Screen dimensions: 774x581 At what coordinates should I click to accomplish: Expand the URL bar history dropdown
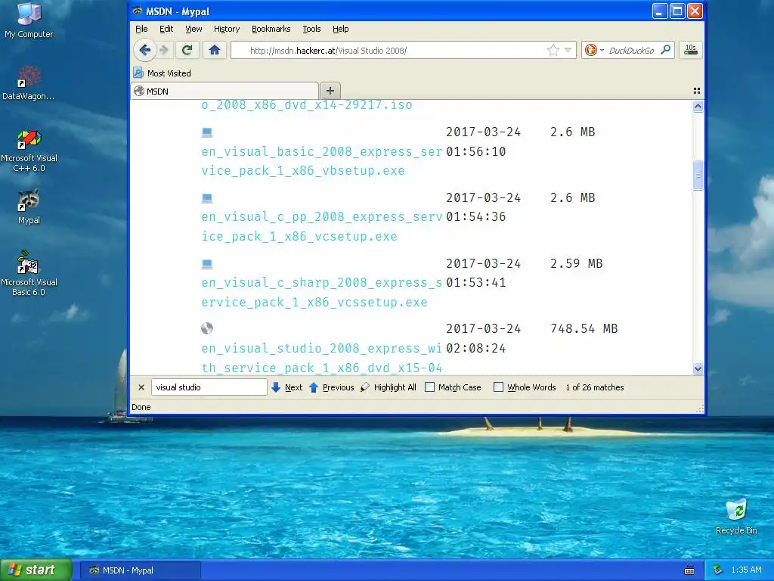568,50
